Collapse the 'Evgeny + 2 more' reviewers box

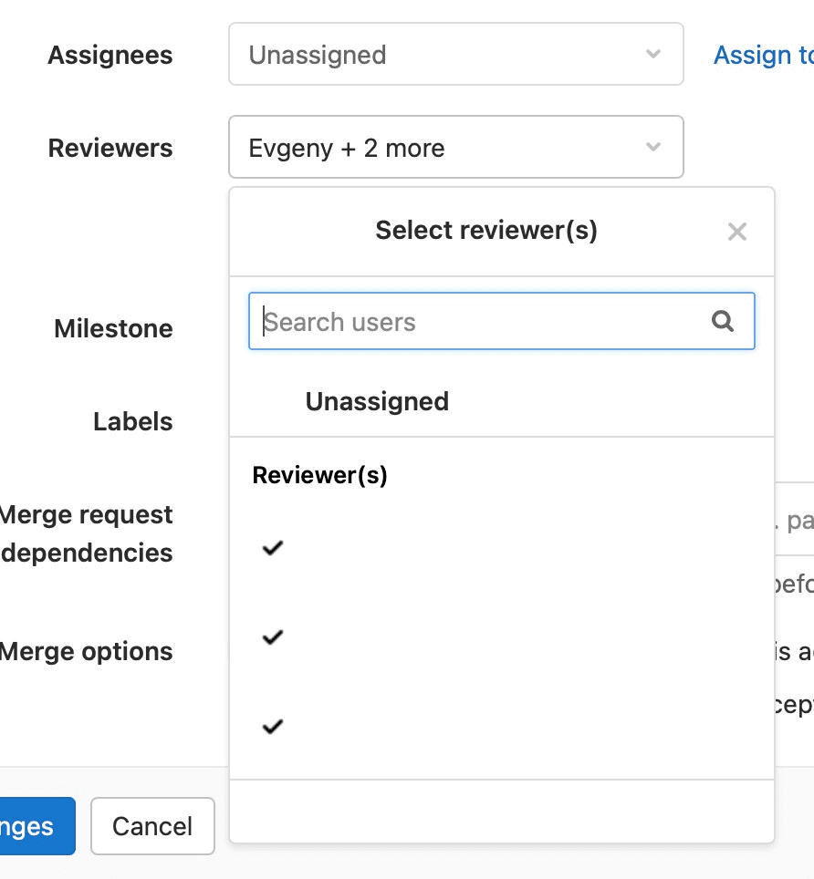[x=438, y=148]
